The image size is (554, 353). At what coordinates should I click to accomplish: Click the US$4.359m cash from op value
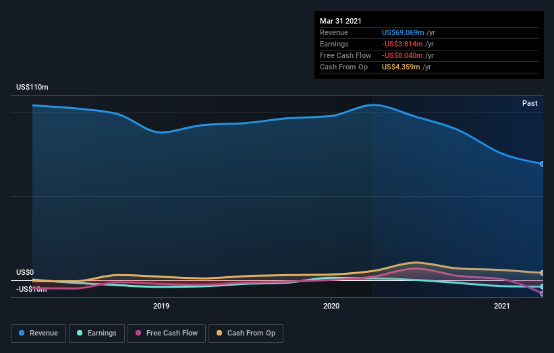[x=401, y=67]
